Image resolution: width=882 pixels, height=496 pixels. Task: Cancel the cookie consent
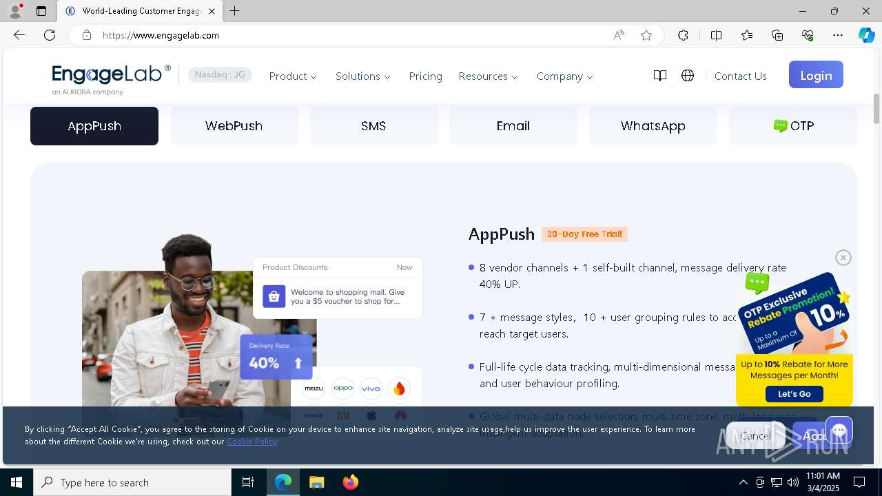click(x=756, y=435)
